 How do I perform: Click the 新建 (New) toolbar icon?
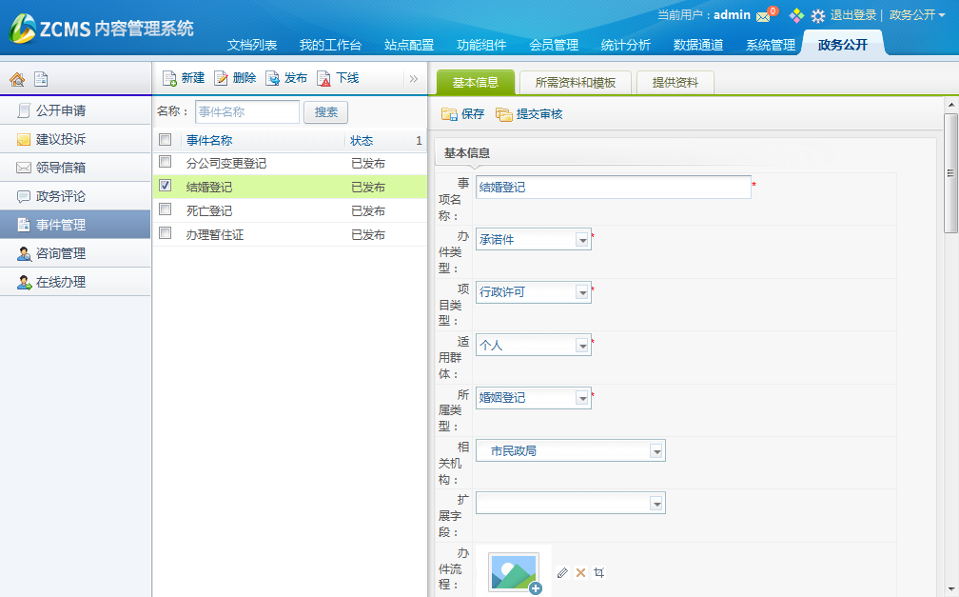[x=169, y=79]
